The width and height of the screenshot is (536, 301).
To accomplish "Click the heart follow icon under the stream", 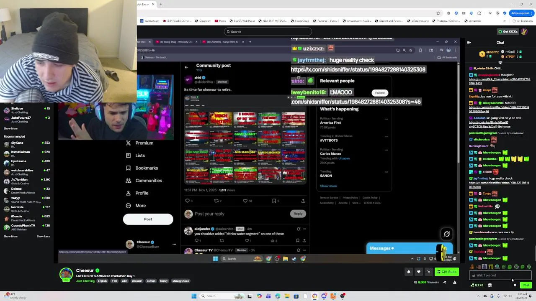I will (418, 272).
